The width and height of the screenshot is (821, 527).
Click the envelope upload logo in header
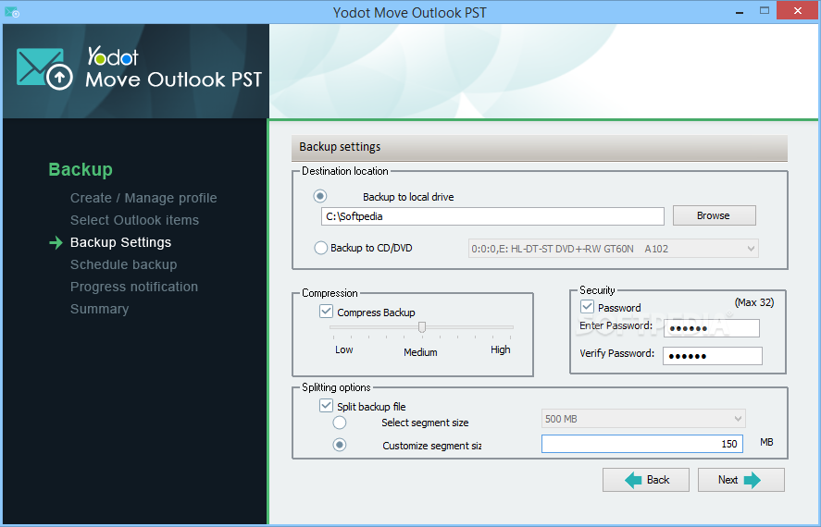[44, 69]
